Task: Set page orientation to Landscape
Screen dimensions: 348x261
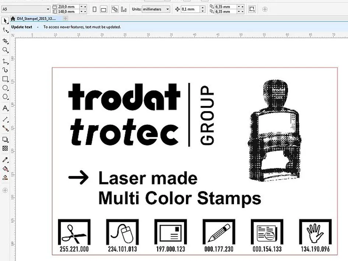Action: [103, 9]
